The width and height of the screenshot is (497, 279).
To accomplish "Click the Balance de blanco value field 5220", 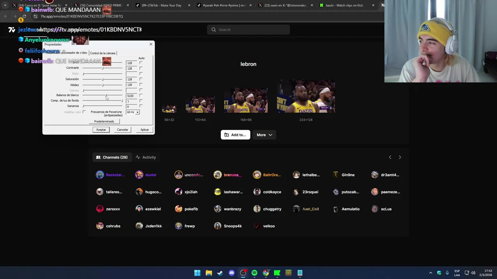I will click(131, 96).
